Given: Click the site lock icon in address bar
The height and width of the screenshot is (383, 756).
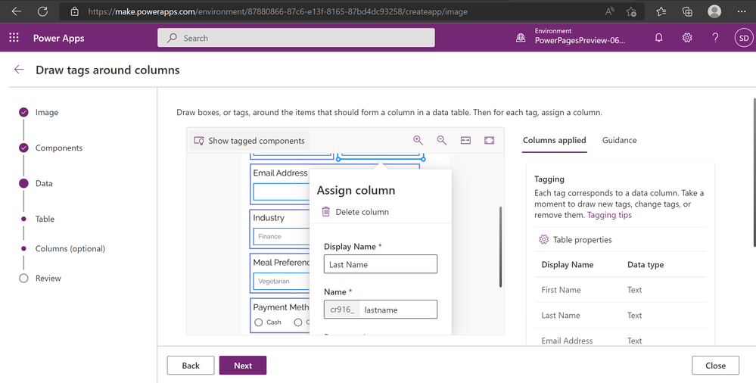Looking at the screenshot, I should pyautogui.click(x=74, y=11).
